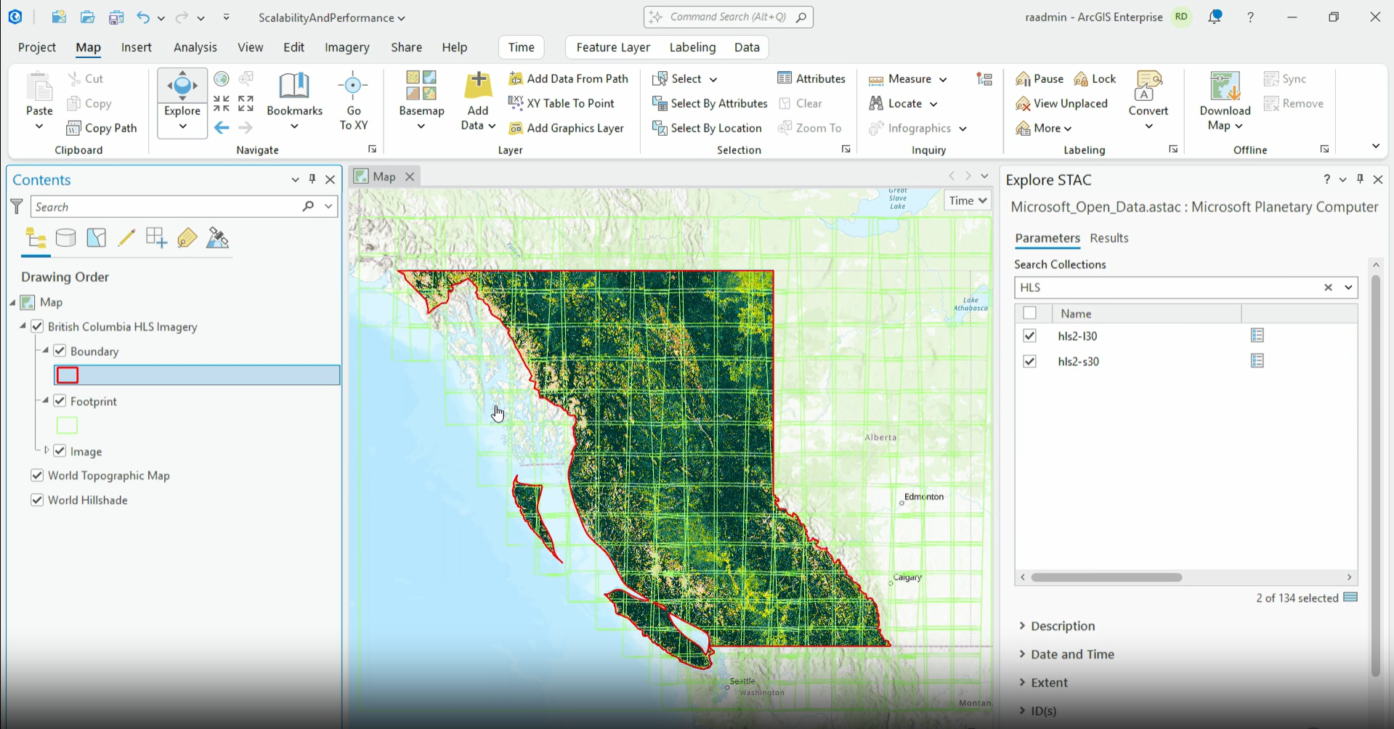1394x729 pixels.
Task: Click View Unplaced in Labeling group
Action: coord(1062,103)
